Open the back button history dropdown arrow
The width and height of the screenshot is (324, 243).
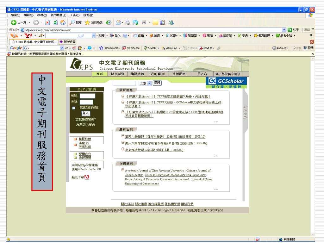[29, 22]
